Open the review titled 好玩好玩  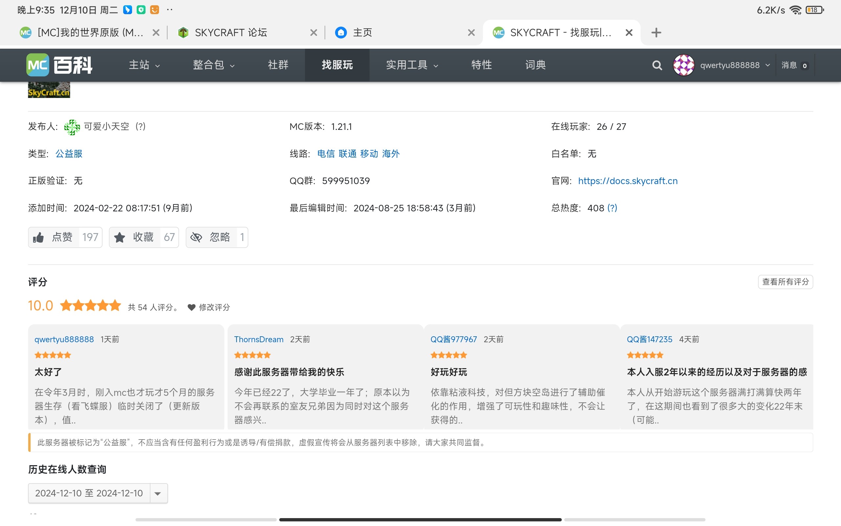click(x=449, y=372)
